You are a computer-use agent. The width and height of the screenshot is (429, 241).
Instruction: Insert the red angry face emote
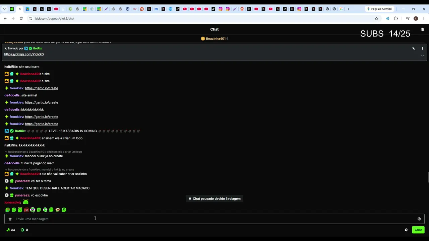point(26,210)
